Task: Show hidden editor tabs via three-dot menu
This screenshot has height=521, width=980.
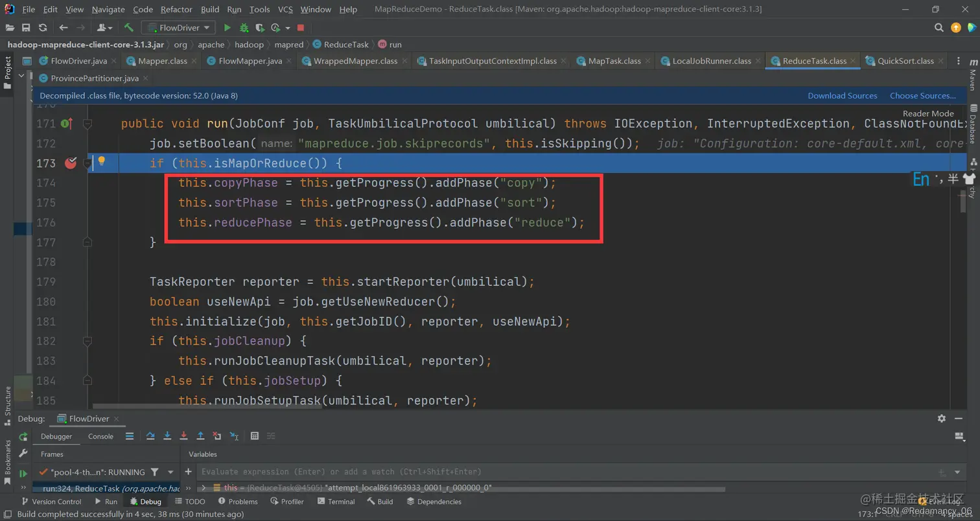Action: 959,61
